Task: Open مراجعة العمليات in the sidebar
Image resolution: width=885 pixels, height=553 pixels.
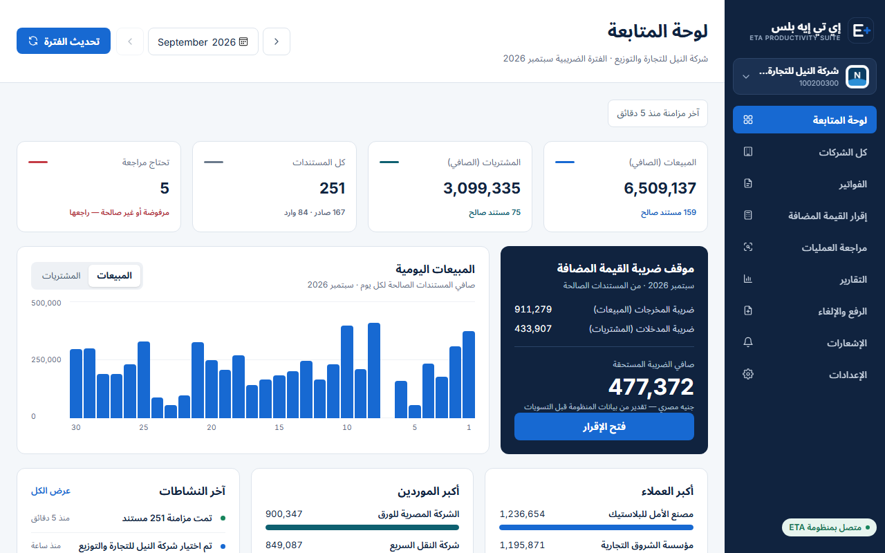Action: tap(805, 247)
